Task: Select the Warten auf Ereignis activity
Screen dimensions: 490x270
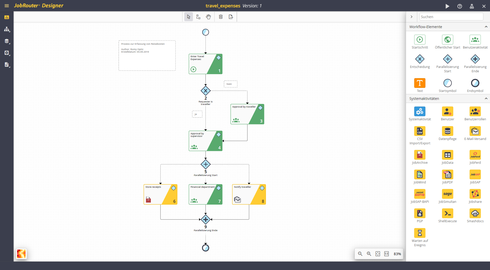Action: [420, 237]
